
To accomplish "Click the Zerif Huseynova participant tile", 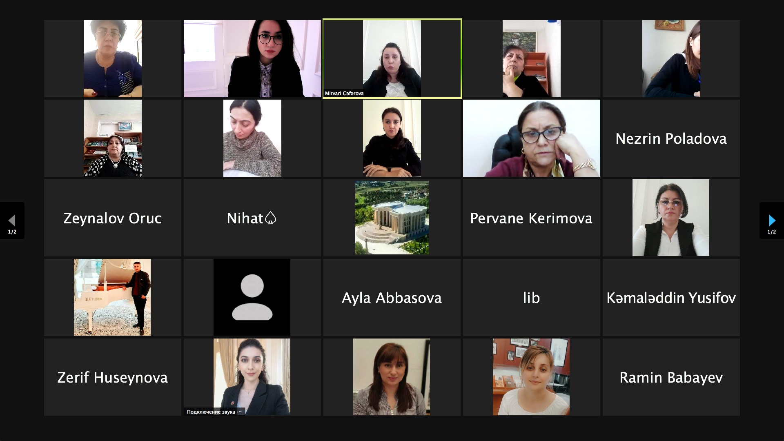I will click(x=112, y=377).
